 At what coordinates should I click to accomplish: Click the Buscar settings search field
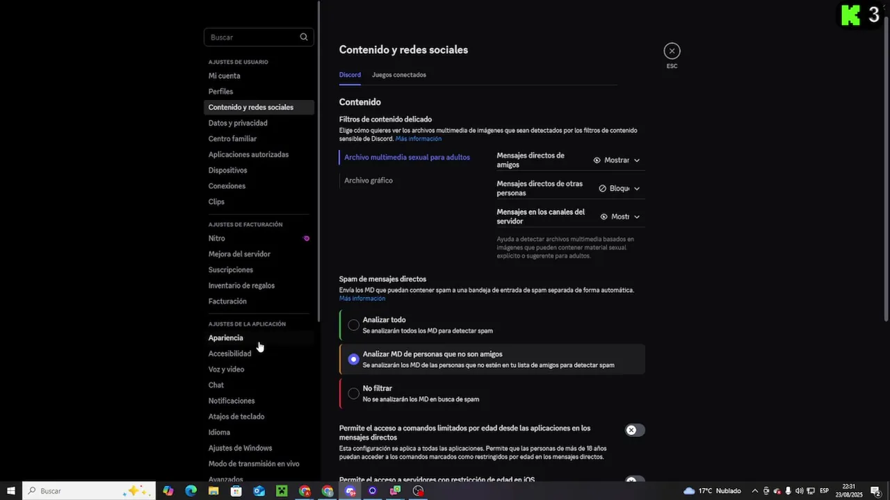tap(259, 37)
